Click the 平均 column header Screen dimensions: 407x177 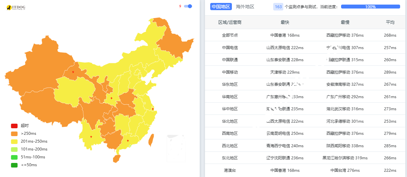[390, 22]
